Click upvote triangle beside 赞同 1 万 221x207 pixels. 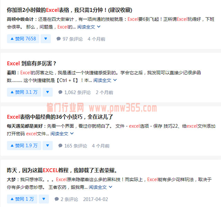point(12,199)
